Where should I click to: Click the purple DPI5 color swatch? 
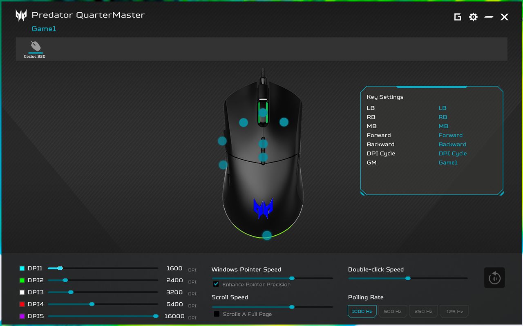tap(22, 316)
